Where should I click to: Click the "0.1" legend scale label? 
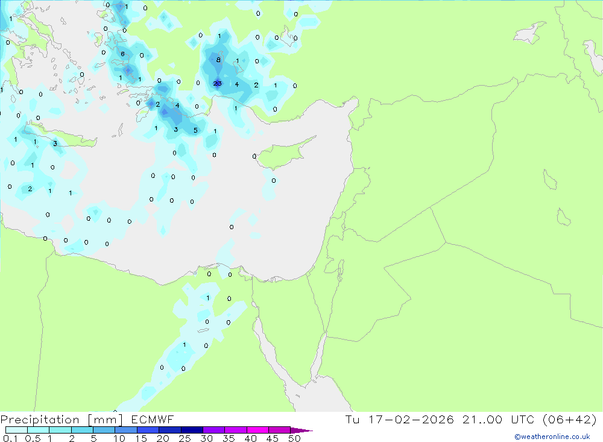click(x=10, y=438)
